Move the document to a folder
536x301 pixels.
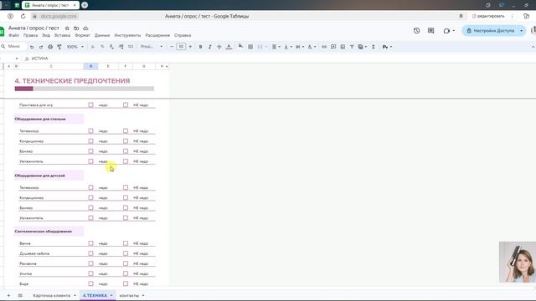[x=76, y=28]
